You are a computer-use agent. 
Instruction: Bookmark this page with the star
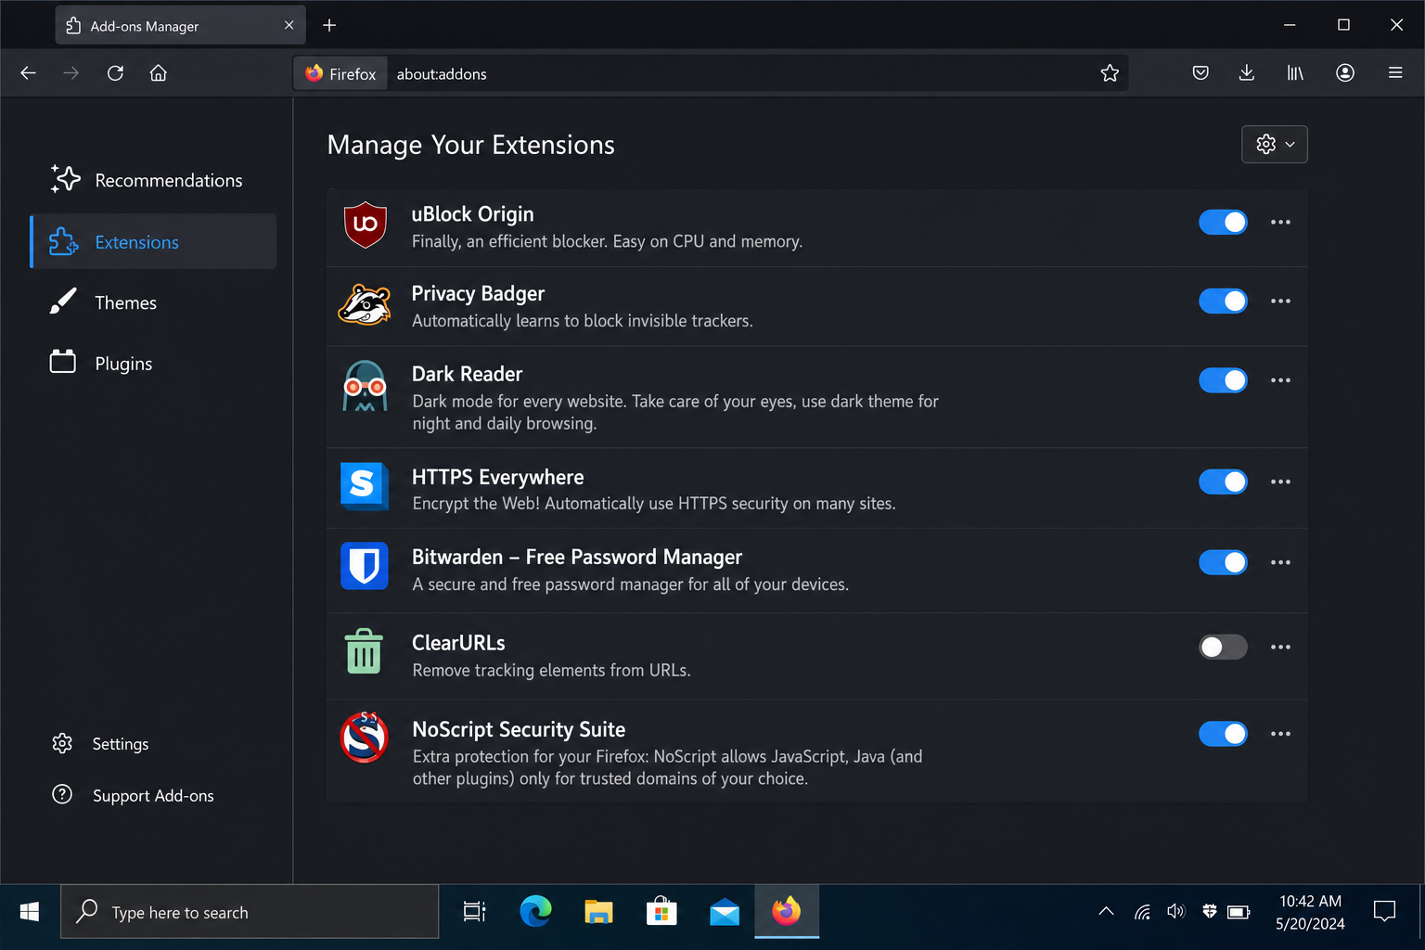pos(1110,73)
